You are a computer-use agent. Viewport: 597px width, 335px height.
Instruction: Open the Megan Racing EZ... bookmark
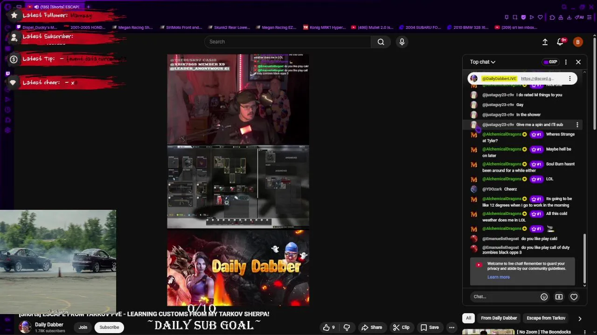(276, 27)
